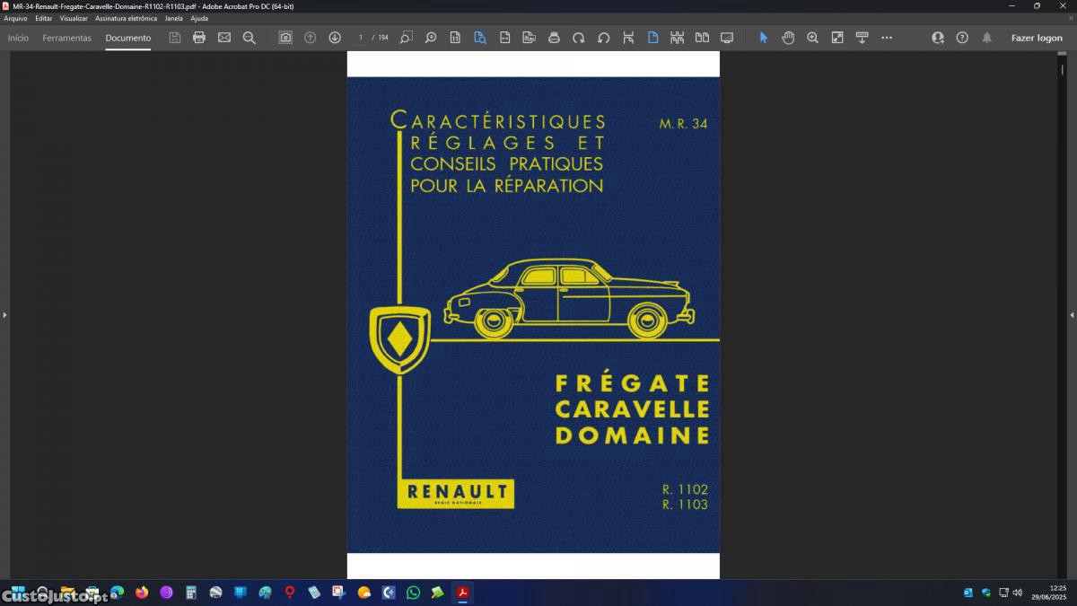Viewport: 1077px width, 606px height.
Task: Send document by email envelope icon
Action: 224,38
